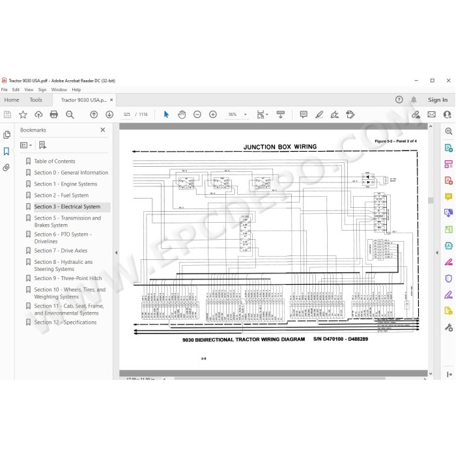Select the highlight text tool
The height and width of the screenshot is (456, 456).
(x=319, y=115)
